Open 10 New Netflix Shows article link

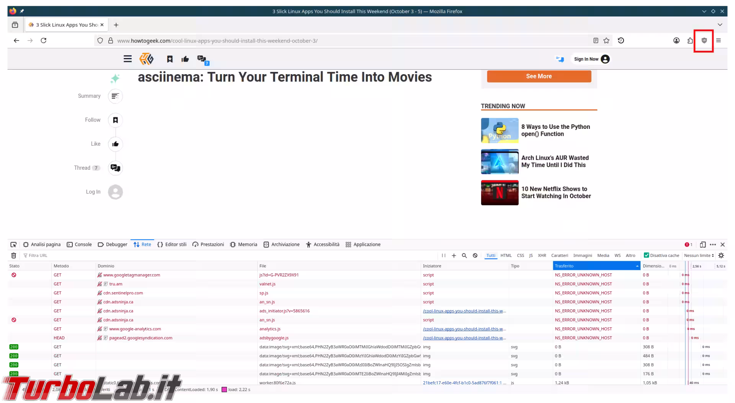556,193
